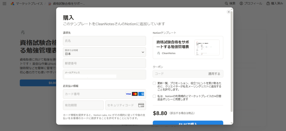Click the American Express card icon
This screenshot has width=286, height=131.
141,94
